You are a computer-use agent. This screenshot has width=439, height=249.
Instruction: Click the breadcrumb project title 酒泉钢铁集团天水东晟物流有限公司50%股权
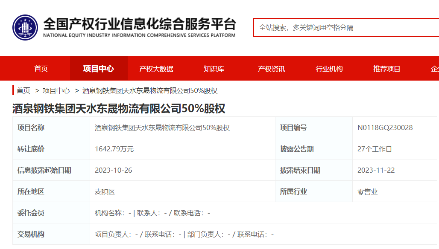click(x=150, y=90)
